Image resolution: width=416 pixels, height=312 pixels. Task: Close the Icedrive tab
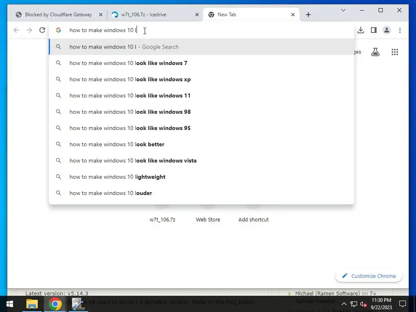[197, 15]
